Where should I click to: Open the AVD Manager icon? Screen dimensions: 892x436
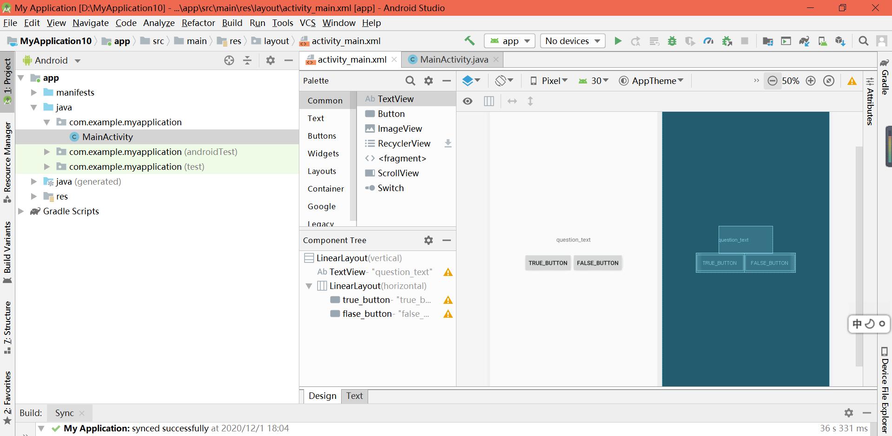click(x=822, y=41)
